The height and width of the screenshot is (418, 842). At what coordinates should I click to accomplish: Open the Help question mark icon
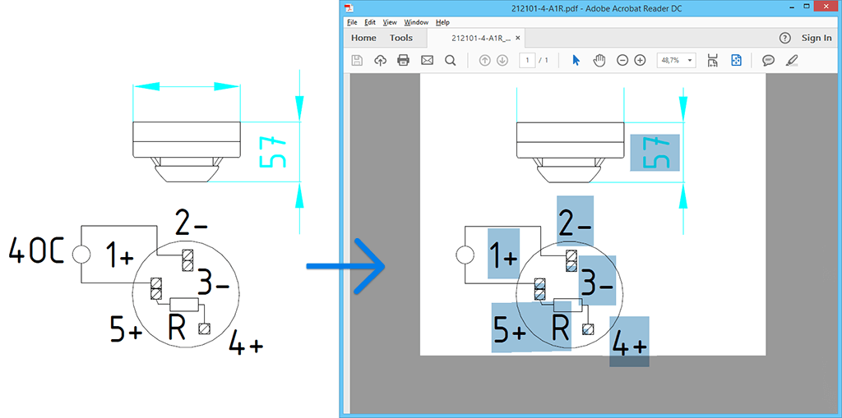(x=785, y=38)
